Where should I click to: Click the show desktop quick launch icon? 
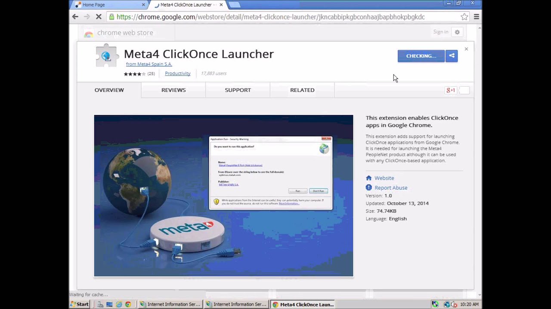pos(109,304)
